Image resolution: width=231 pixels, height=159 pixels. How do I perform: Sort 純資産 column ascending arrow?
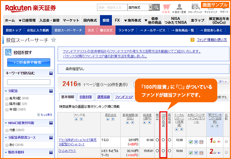point(145,123)
